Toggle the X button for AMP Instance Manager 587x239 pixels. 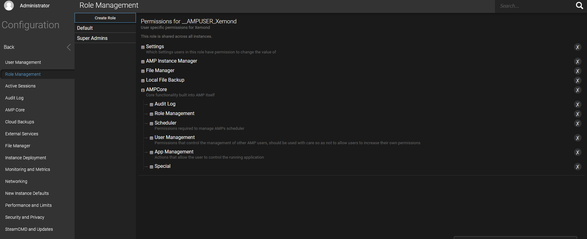tap(577, 61)
